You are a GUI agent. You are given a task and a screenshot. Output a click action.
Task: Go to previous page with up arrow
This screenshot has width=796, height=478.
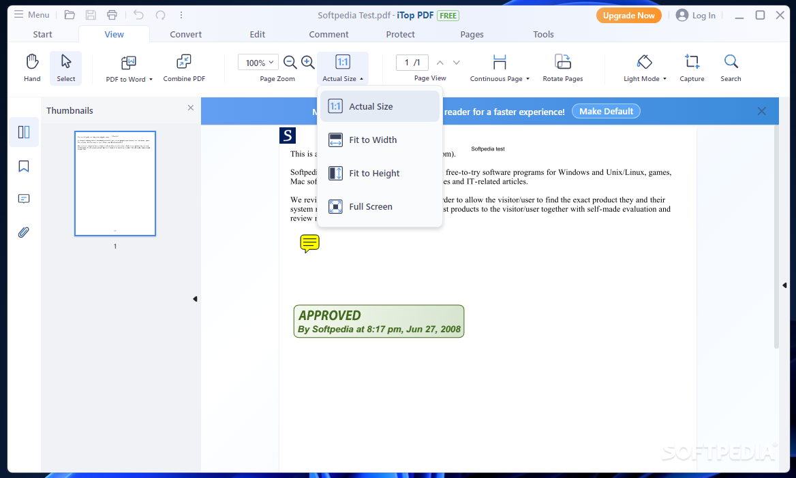pyautogui.click(x=440, y=63)
